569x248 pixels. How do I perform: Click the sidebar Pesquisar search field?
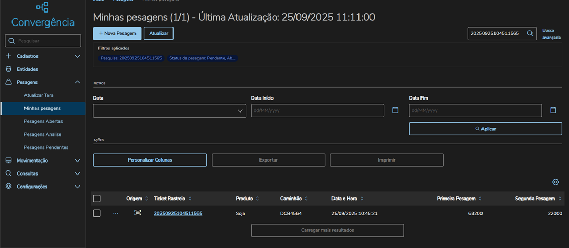48,41
